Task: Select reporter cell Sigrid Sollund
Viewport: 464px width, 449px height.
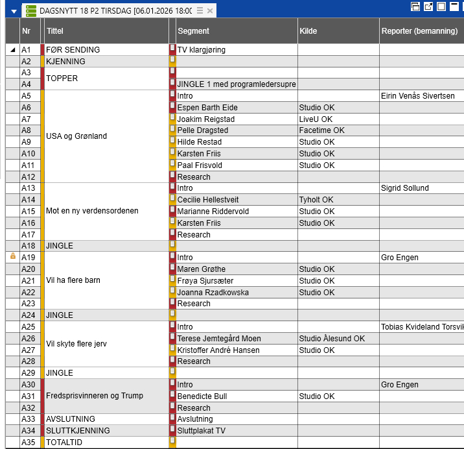Action: pyautogui.click(x=420, y=188)
